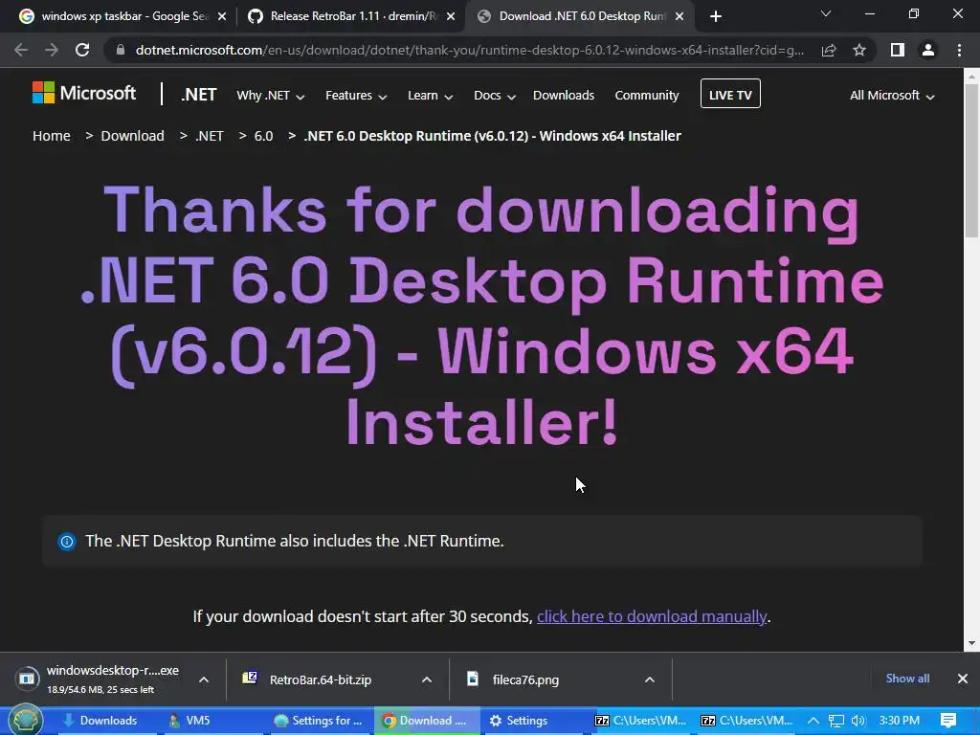980x735 pixels.
Task: Open Chrome three-dot menu
Action: (959, 50)
